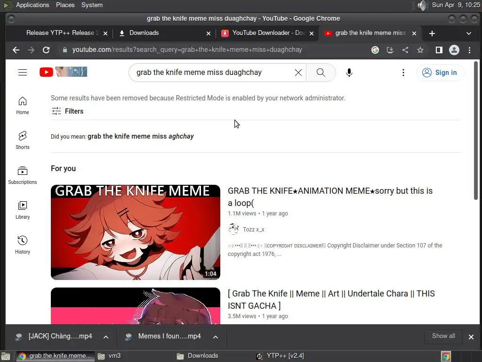Open the Places menu
Screen dimensions: 482x362
tap(65, 5)
